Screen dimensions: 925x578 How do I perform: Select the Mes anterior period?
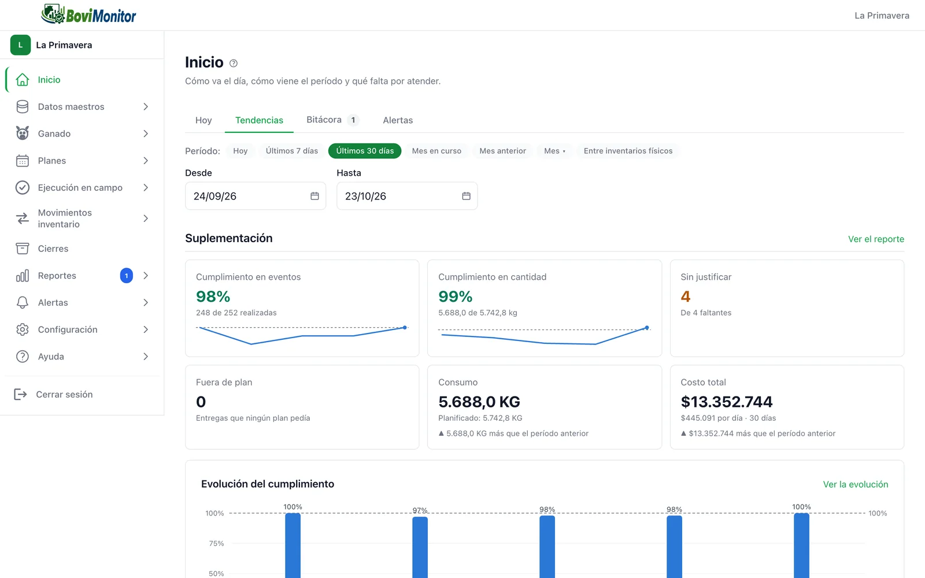(x=502, y=151)
